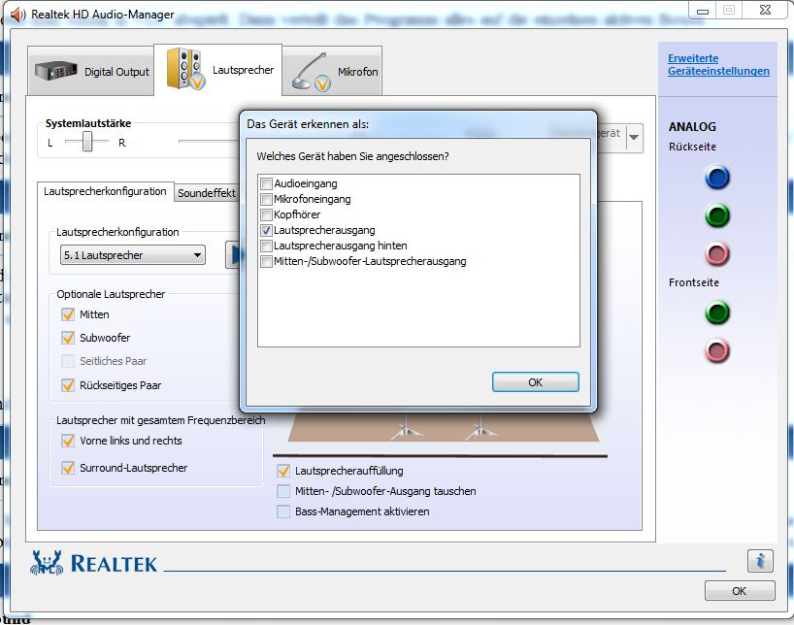Screen dimensions: 794x625
Task: Open the Lautsprecherkonfiguration sub-tab
Action: [x=106, y=191]
